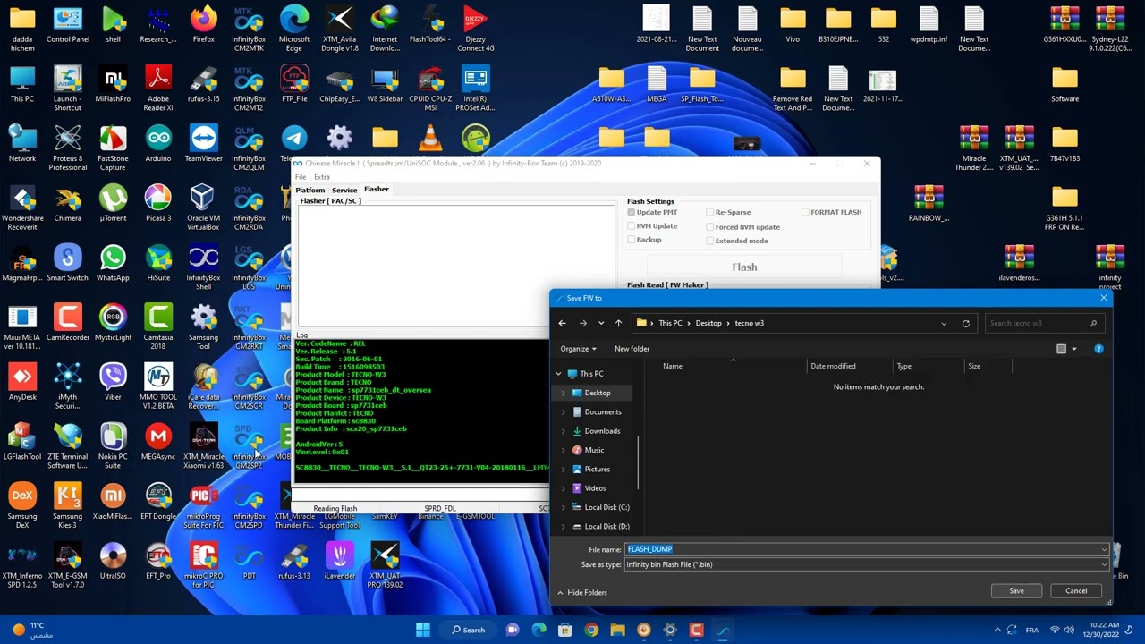
Task: Enable the Backup checkbox
Action: (632, 240)
